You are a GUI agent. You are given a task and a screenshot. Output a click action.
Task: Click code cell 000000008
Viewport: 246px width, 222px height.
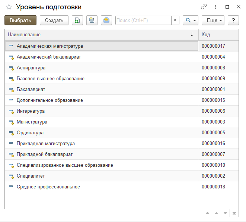tap(218, 68)
